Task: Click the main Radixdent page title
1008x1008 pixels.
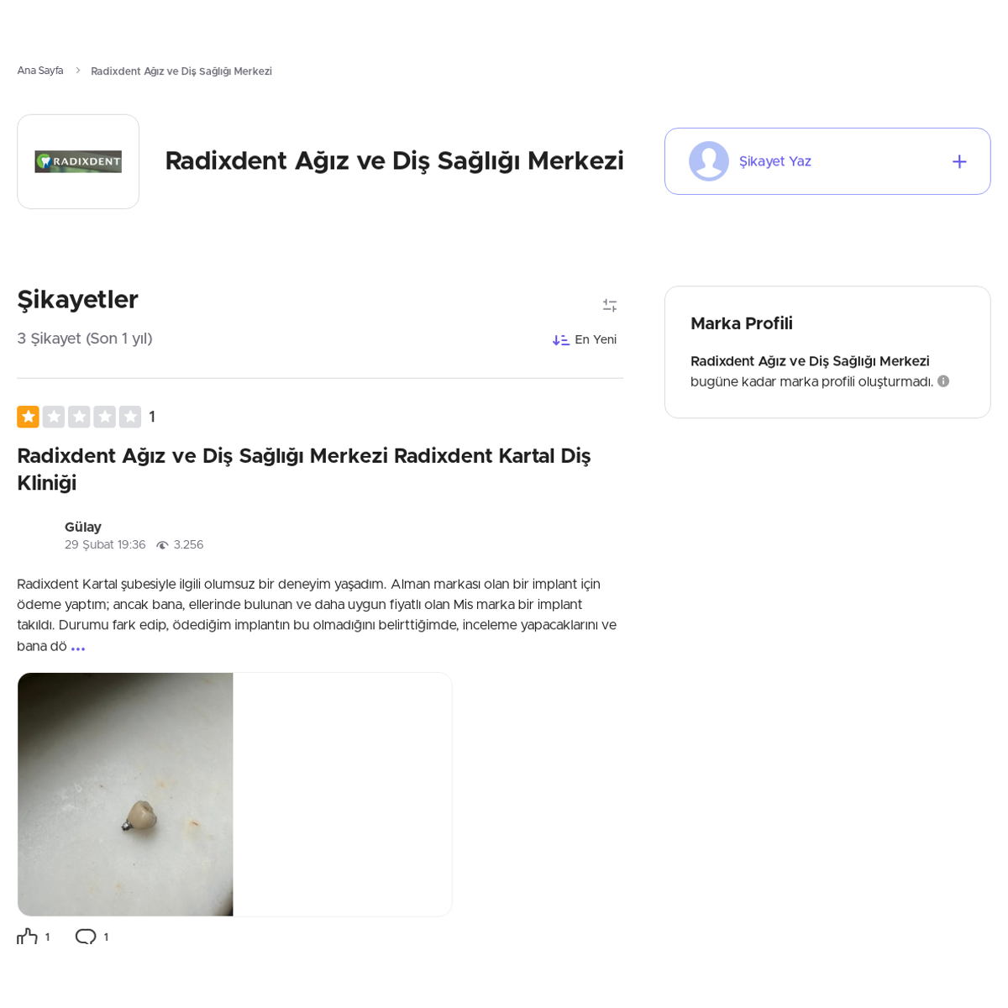Action: pyautogui.click(x=394, y=161)
